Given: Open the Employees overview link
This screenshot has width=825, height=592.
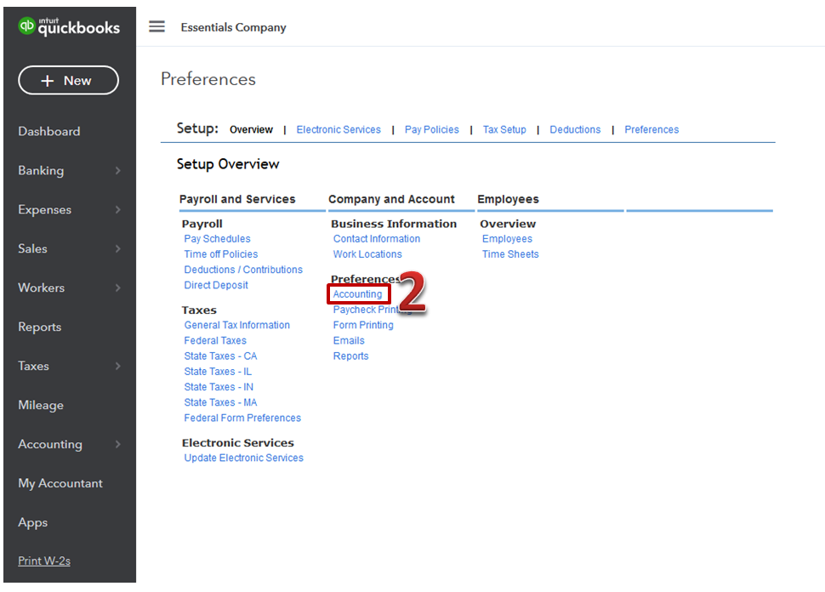Looking at the screenshot, I should [507, 239].
